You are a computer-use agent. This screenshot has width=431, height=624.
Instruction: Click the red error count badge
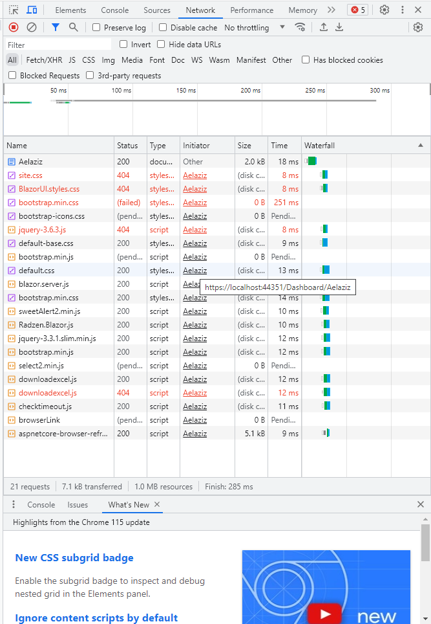point(358,10)
